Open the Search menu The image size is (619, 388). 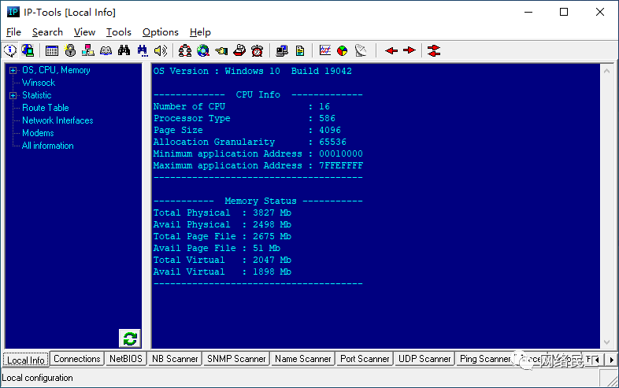tap(47, 32)
